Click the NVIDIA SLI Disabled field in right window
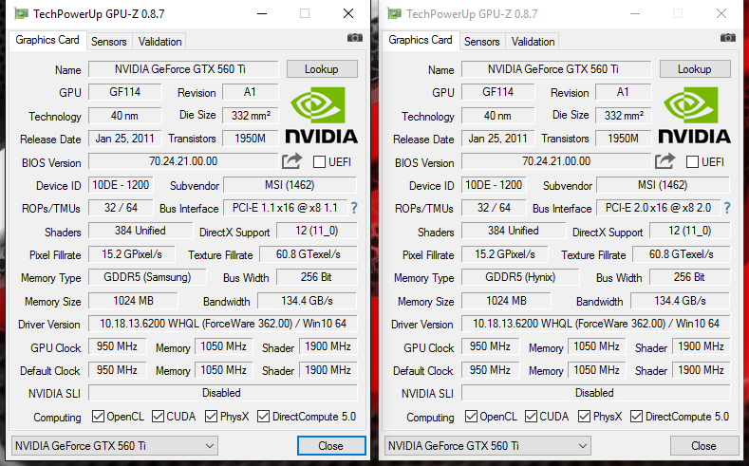The width and height of the screenshot is (749, 466). tap(595, 393)
